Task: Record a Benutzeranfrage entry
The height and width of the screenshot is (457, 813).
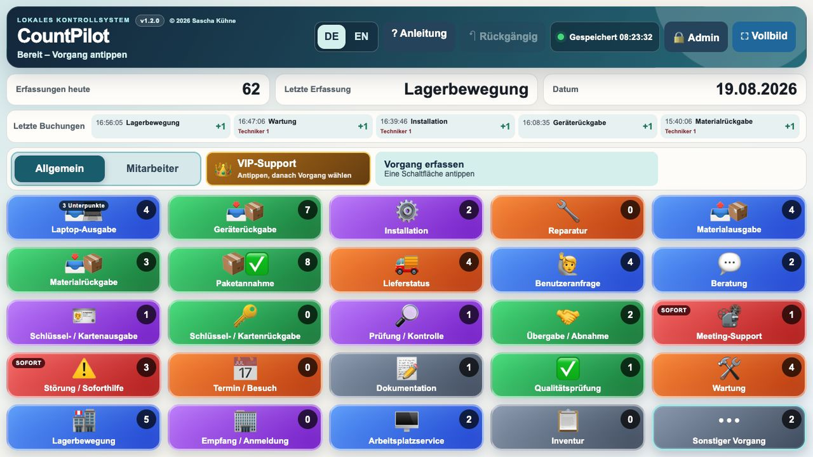Action: (x=567, y=270)
